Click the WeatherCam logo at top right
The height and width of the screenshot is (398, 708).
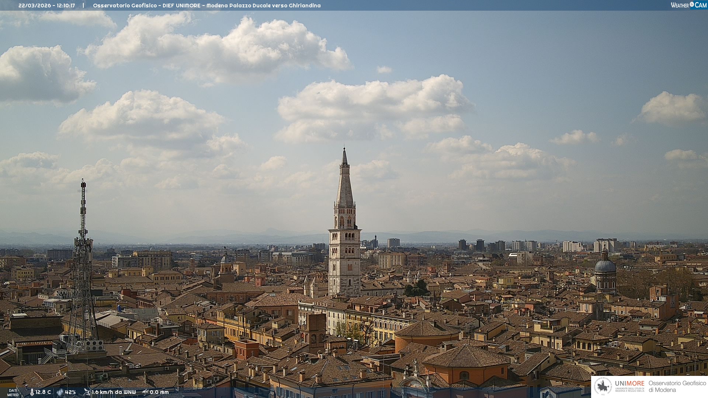pyautogui.click(x=688, y=5)
